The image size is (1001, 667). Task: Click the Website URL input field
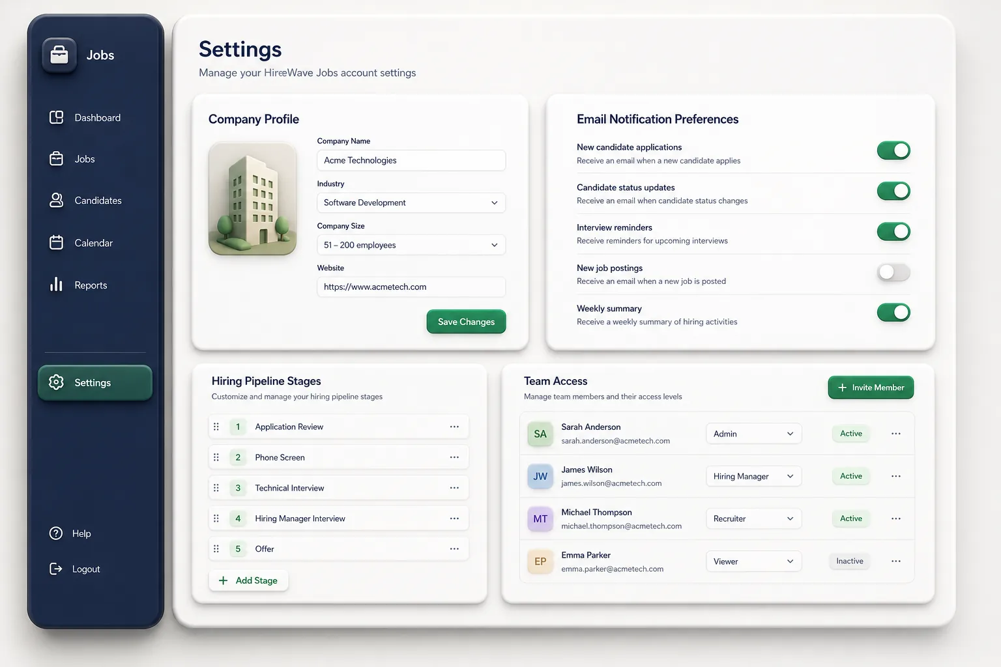(411, 287)
